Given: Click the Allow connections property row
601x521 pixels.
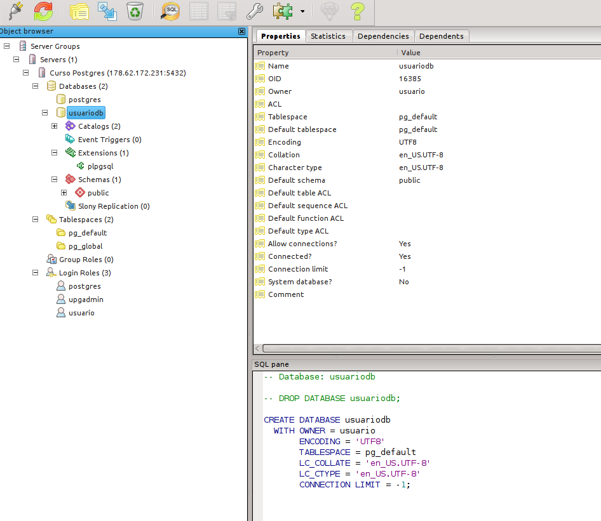Looking at the screenshot, I should [x=299, y=243].
